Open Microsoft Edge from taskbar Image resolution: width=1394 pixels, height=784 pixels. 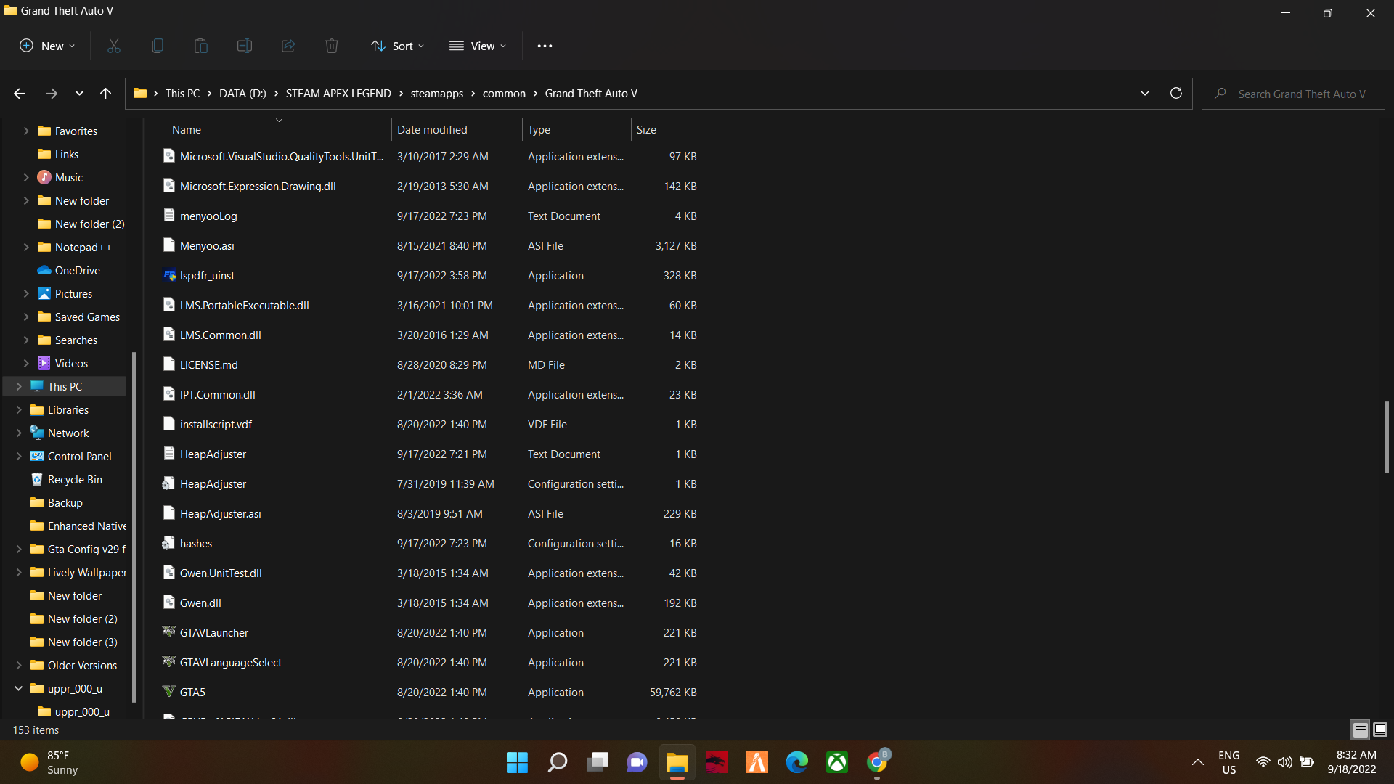(x=796, y=762)
